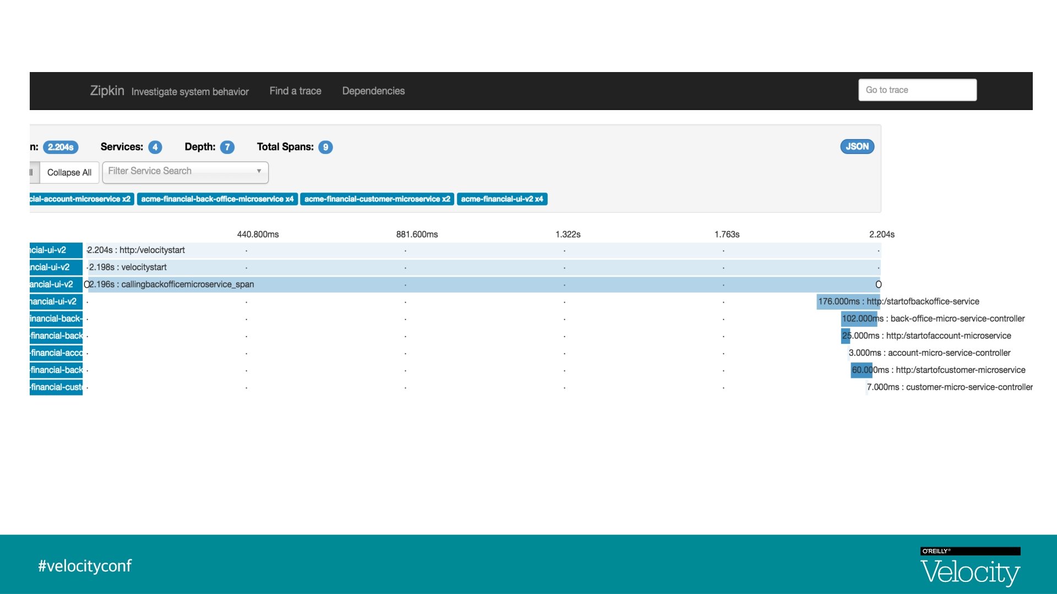Open the Filter Service Search dropdown
This screenshot has width=1057, height=594.
pos(185,172)
